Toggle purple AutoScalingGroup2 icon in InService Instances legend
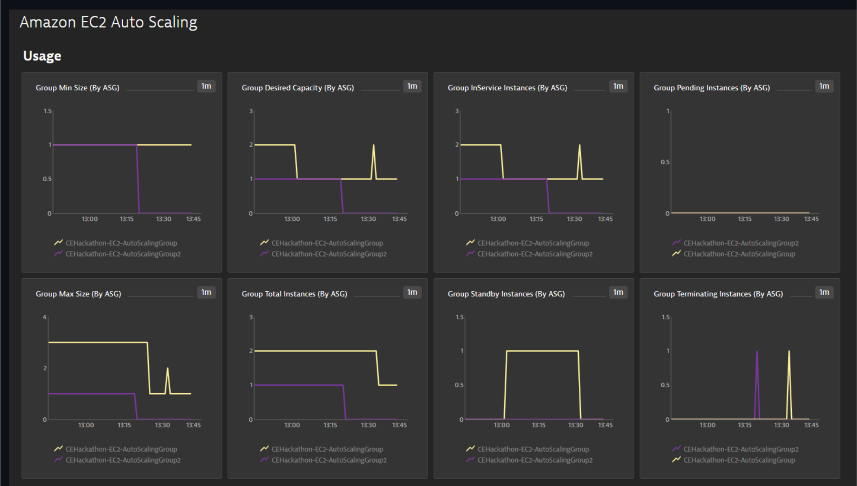Image resolution: width=857 pixels, height=486 pixels. [x=470, y=254]
